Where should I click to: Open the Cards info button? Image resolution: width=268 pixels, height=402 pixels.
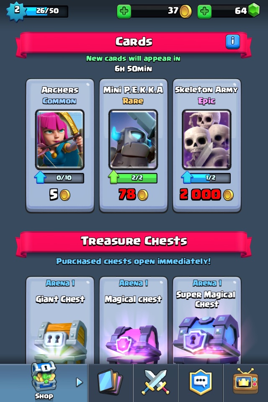point(232,41)
